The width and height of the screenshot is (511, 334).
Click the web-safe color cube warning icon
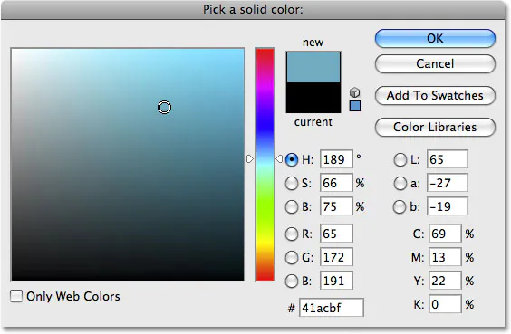(x=354, y=92)
